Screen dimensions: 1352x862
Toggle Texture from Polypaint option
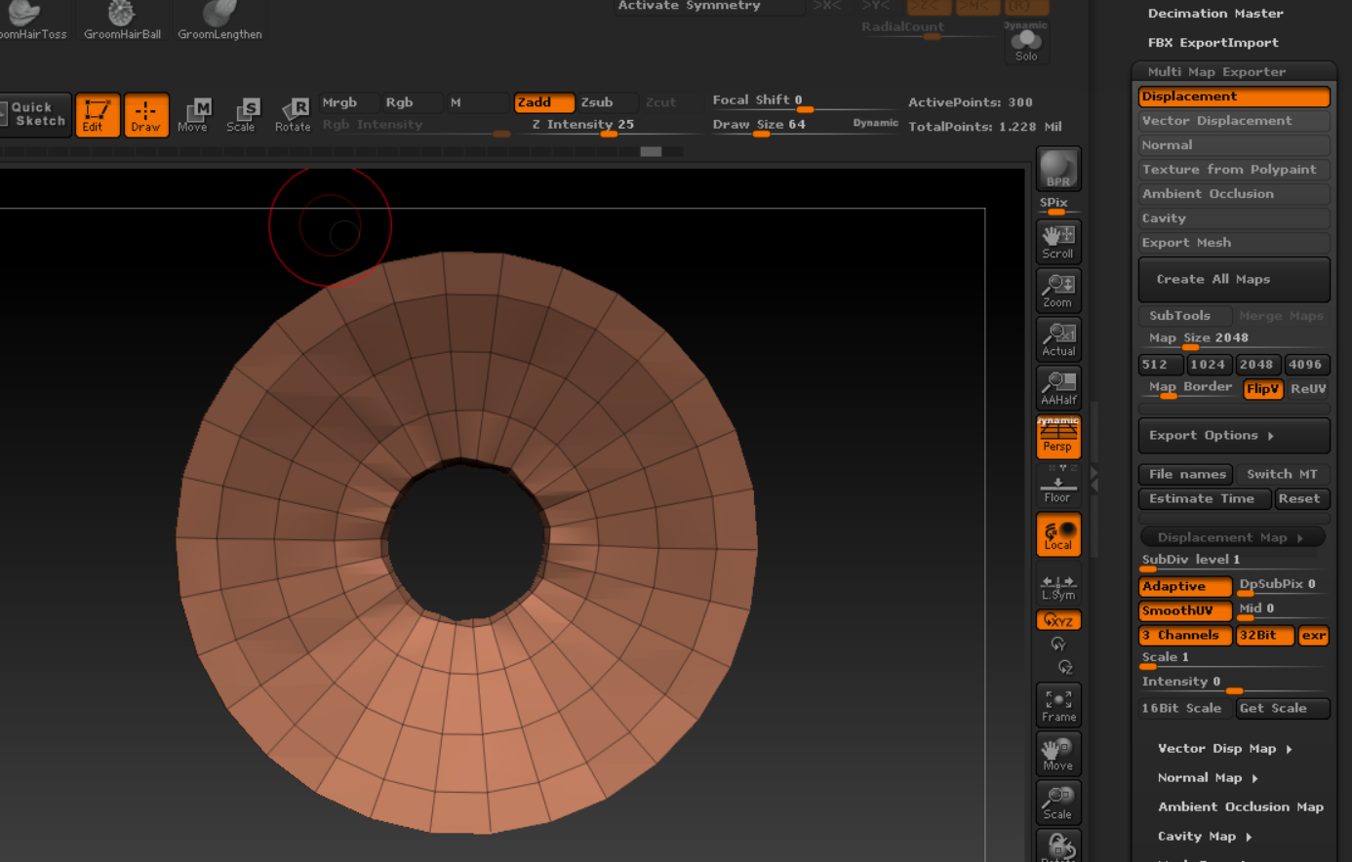point(1234,170)
